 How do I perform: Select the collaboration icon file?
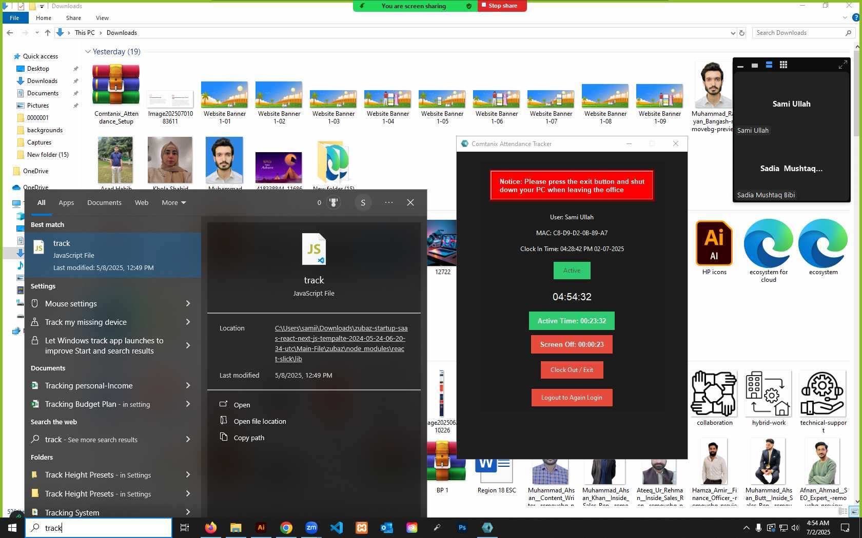(714, 398)
